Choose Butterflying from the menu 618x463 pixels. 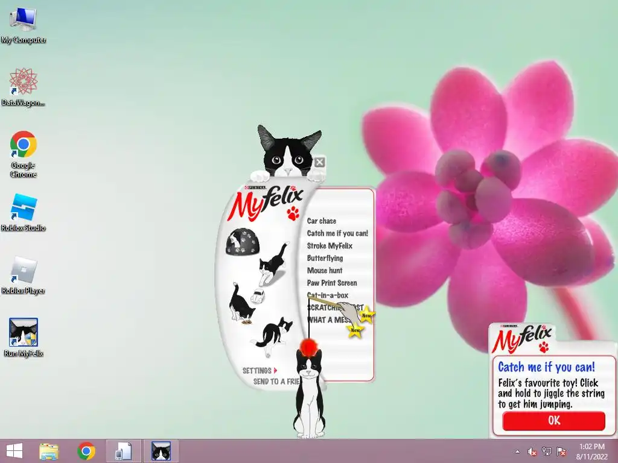pyautogui.click(x=325, y=258)
